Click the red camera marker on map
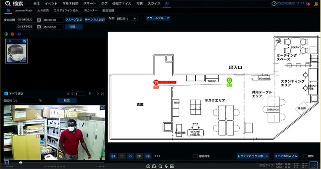Image resolution: width=321 pixels, height=169 pixels. tap(156, 83)
